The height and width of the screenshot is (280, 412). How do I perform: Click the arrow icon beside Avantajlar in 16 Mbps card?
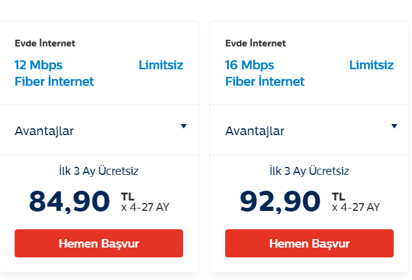394,127
